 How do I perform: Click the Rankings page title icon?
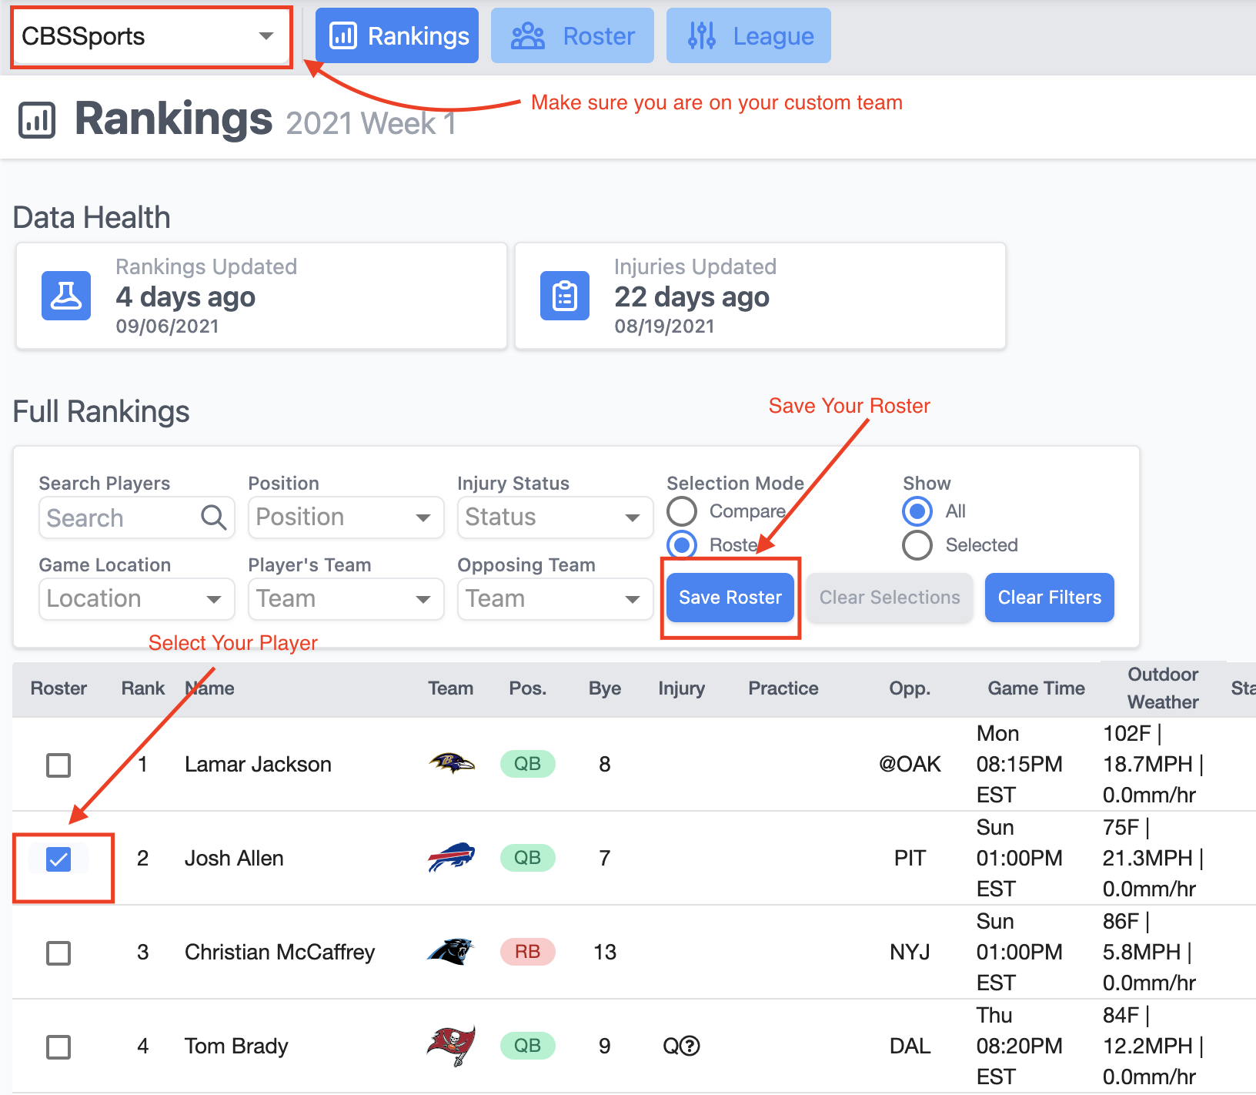pyautogui.click(x=37, y=120)
